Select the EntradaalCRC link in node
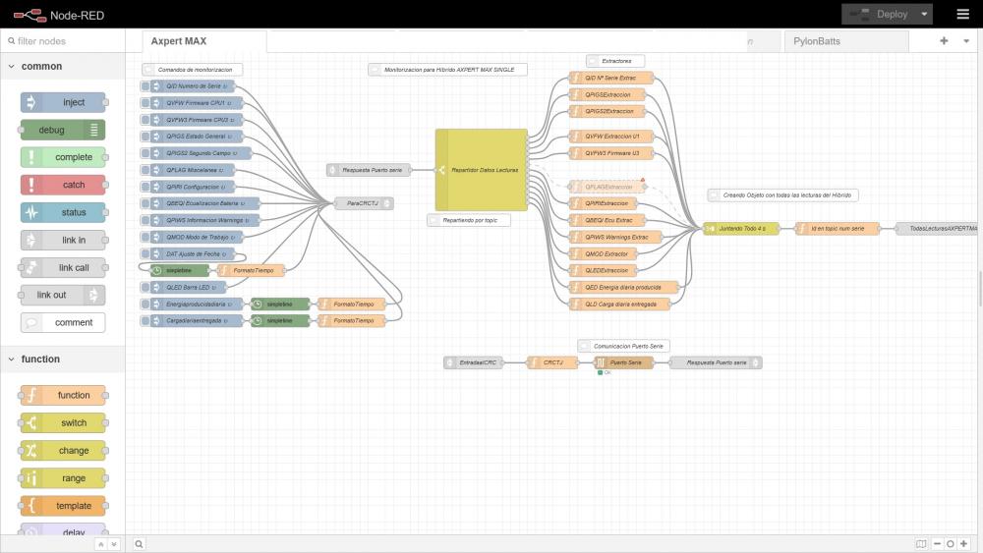The width and height of the screenshot is (983, 553). pos(474,362)
